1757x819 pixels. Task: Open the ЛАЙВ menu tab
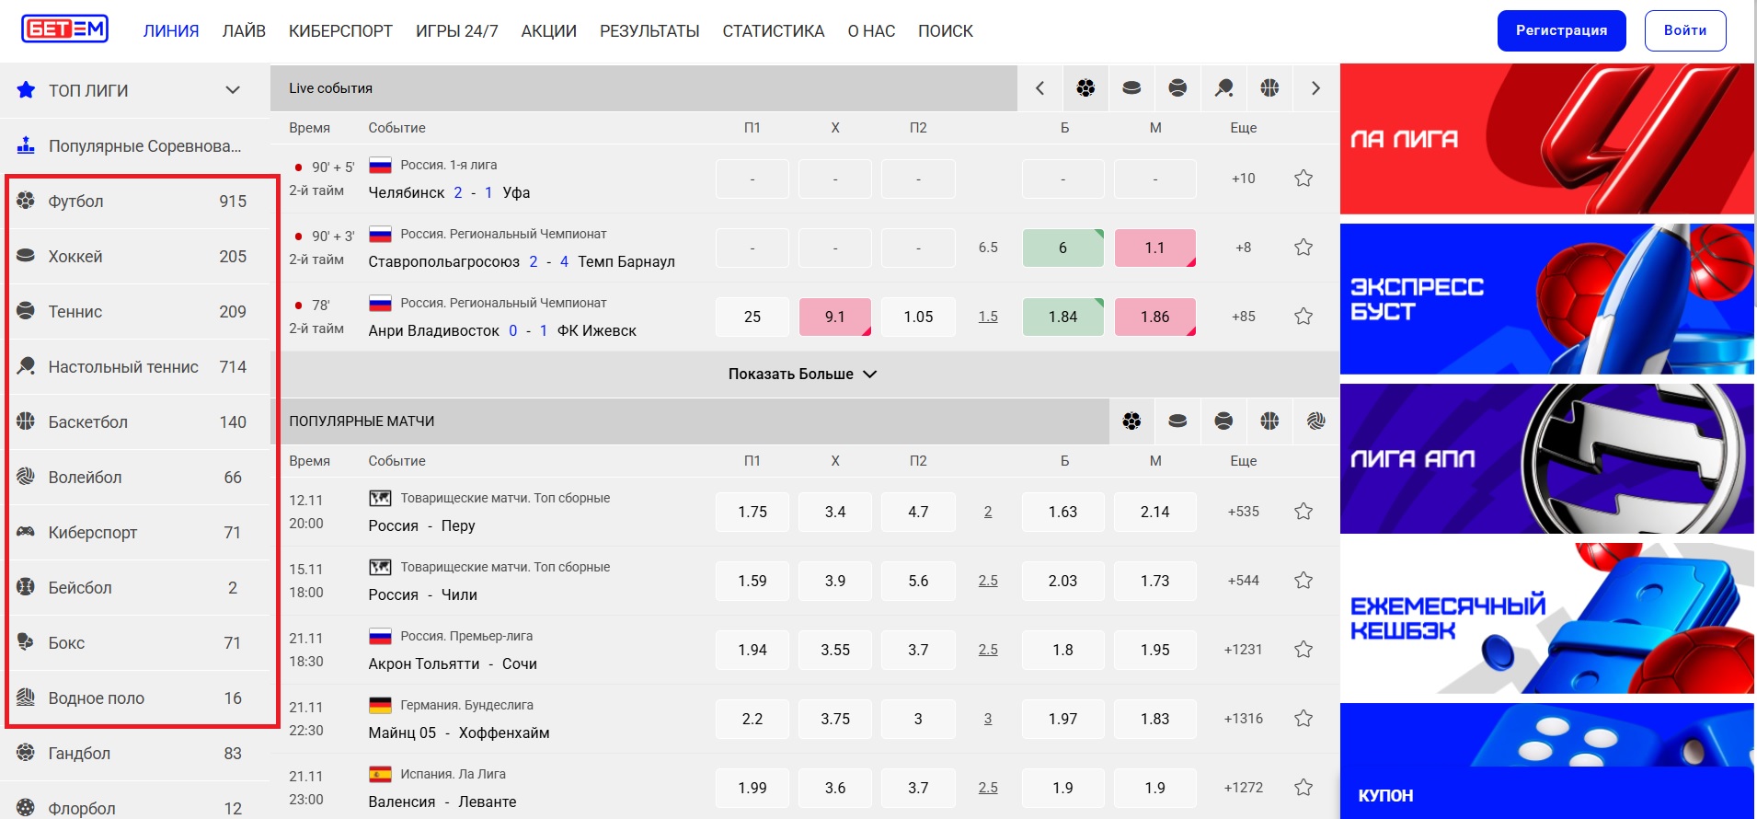pyautogui.click(x=244, y=31)
